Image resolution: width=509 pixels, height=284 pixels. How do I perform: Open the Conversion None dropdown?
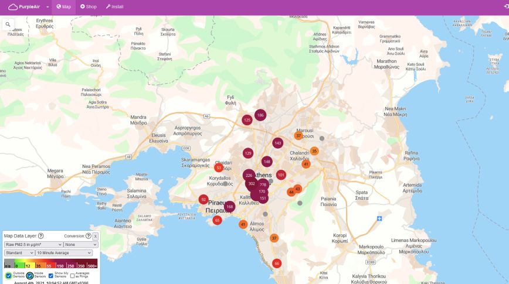(80, 245)
